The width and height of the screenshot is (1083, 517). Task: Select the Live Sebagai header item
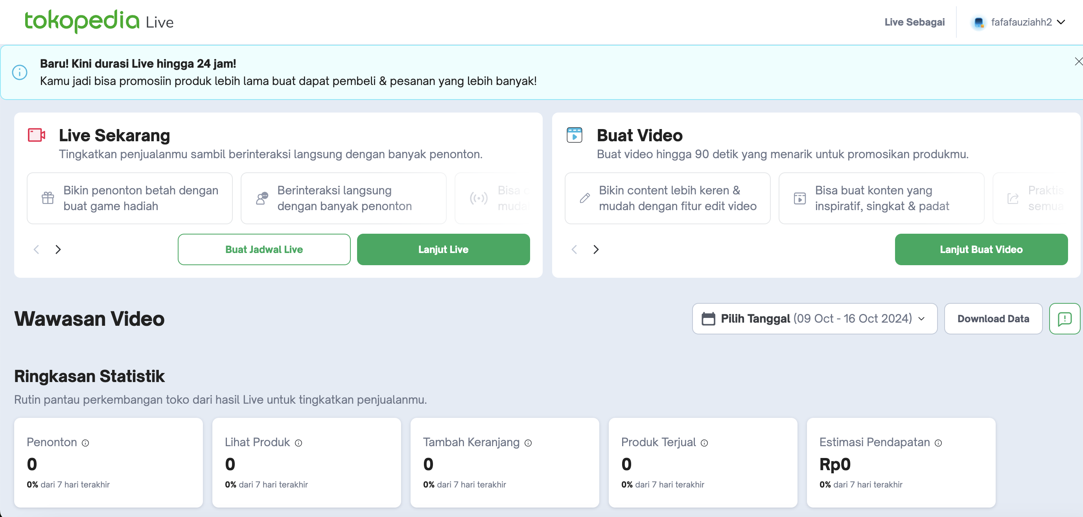coord(914,22)
